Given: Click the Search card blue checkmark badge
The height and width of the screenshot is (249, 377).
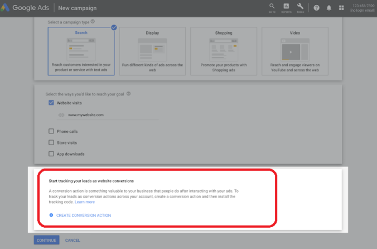Looking at the screenshot, I should pos(114,27).
